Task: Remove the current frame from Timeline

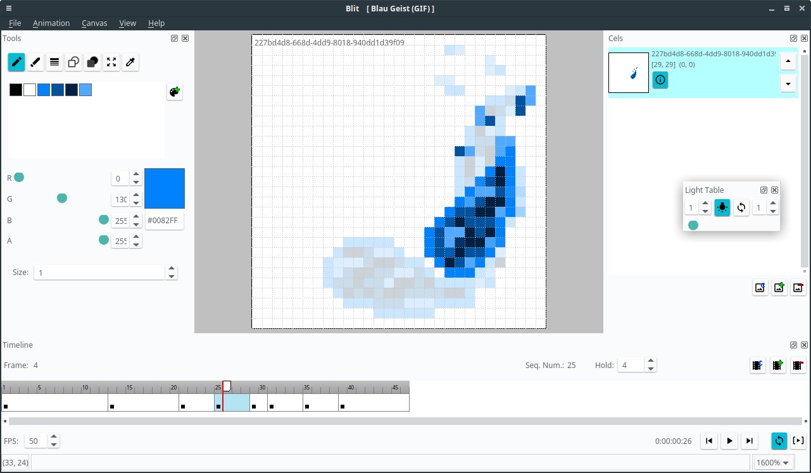Action: pos(798,365)
